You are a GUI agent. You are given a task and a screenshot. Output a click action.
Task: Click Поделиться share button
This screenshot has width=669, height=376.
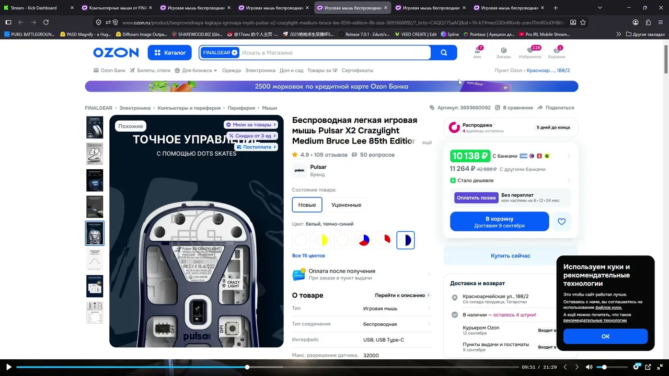click(x=556, y=108)
